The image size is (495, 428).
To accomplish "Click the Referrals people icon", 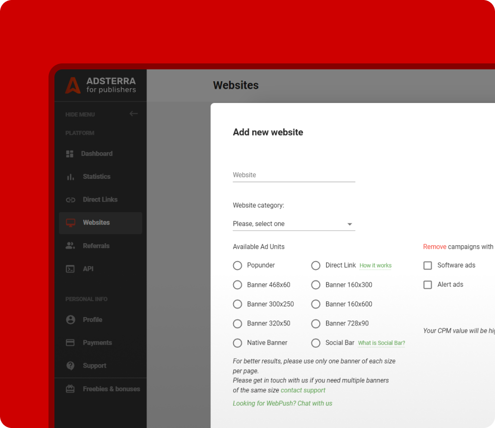I will [70, 246].
